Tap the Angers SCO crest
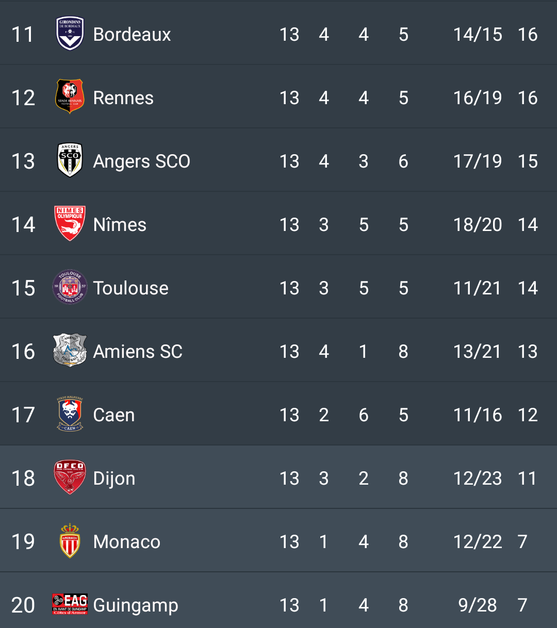 (x=70, y=160)
